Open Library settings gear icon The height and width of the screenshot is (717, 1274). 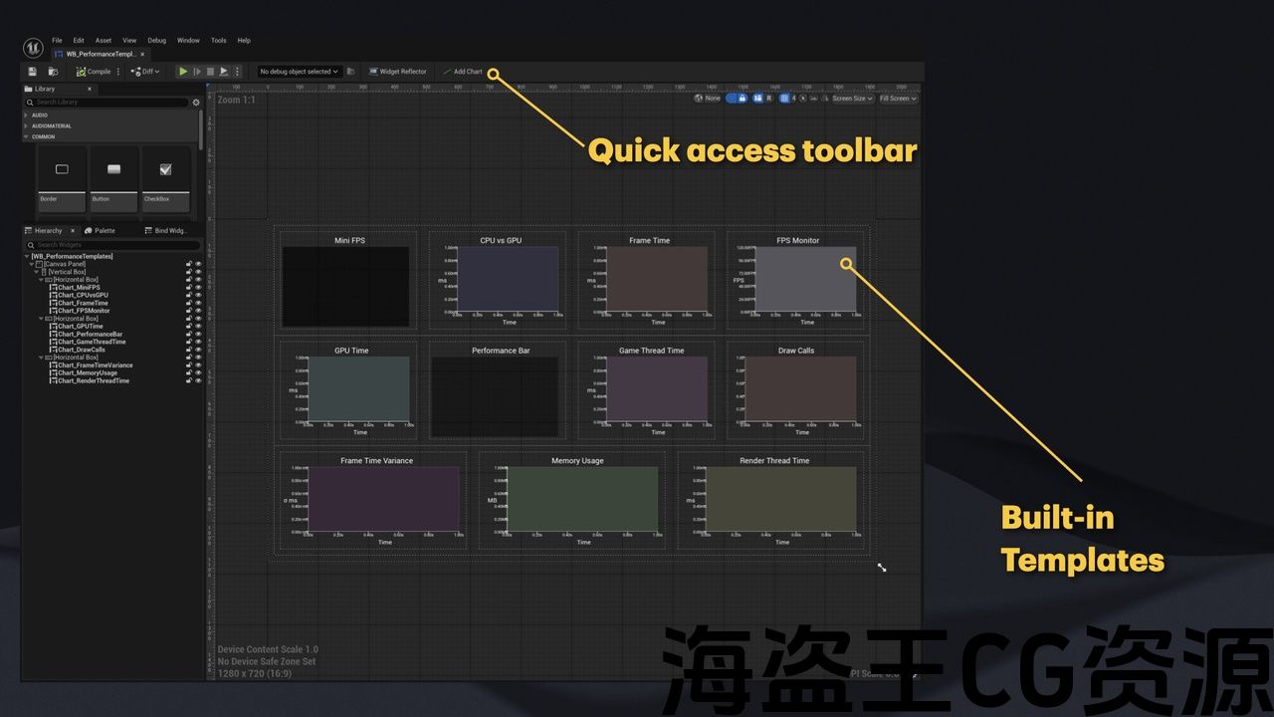tap(196, 103)
